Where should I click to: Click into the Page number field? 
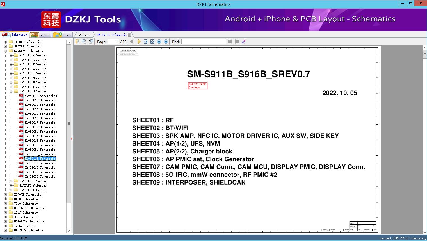[113, 42]
